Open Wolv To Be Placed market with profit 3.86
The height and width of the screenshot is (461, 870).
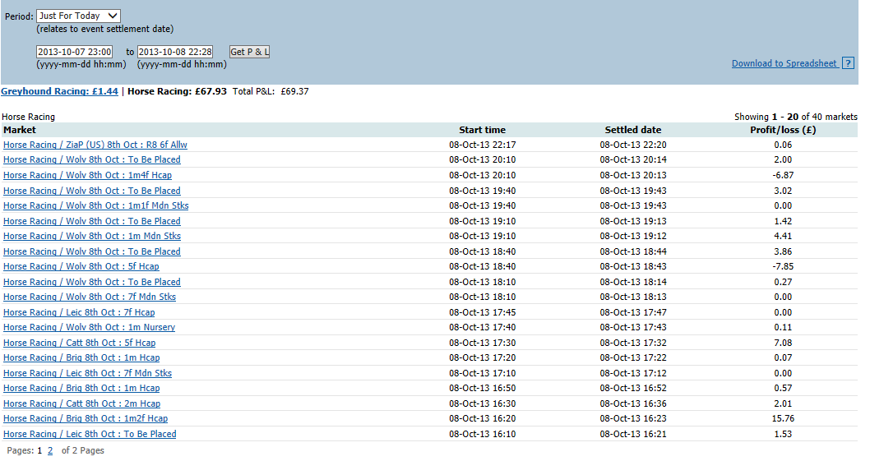pos(92,251)
